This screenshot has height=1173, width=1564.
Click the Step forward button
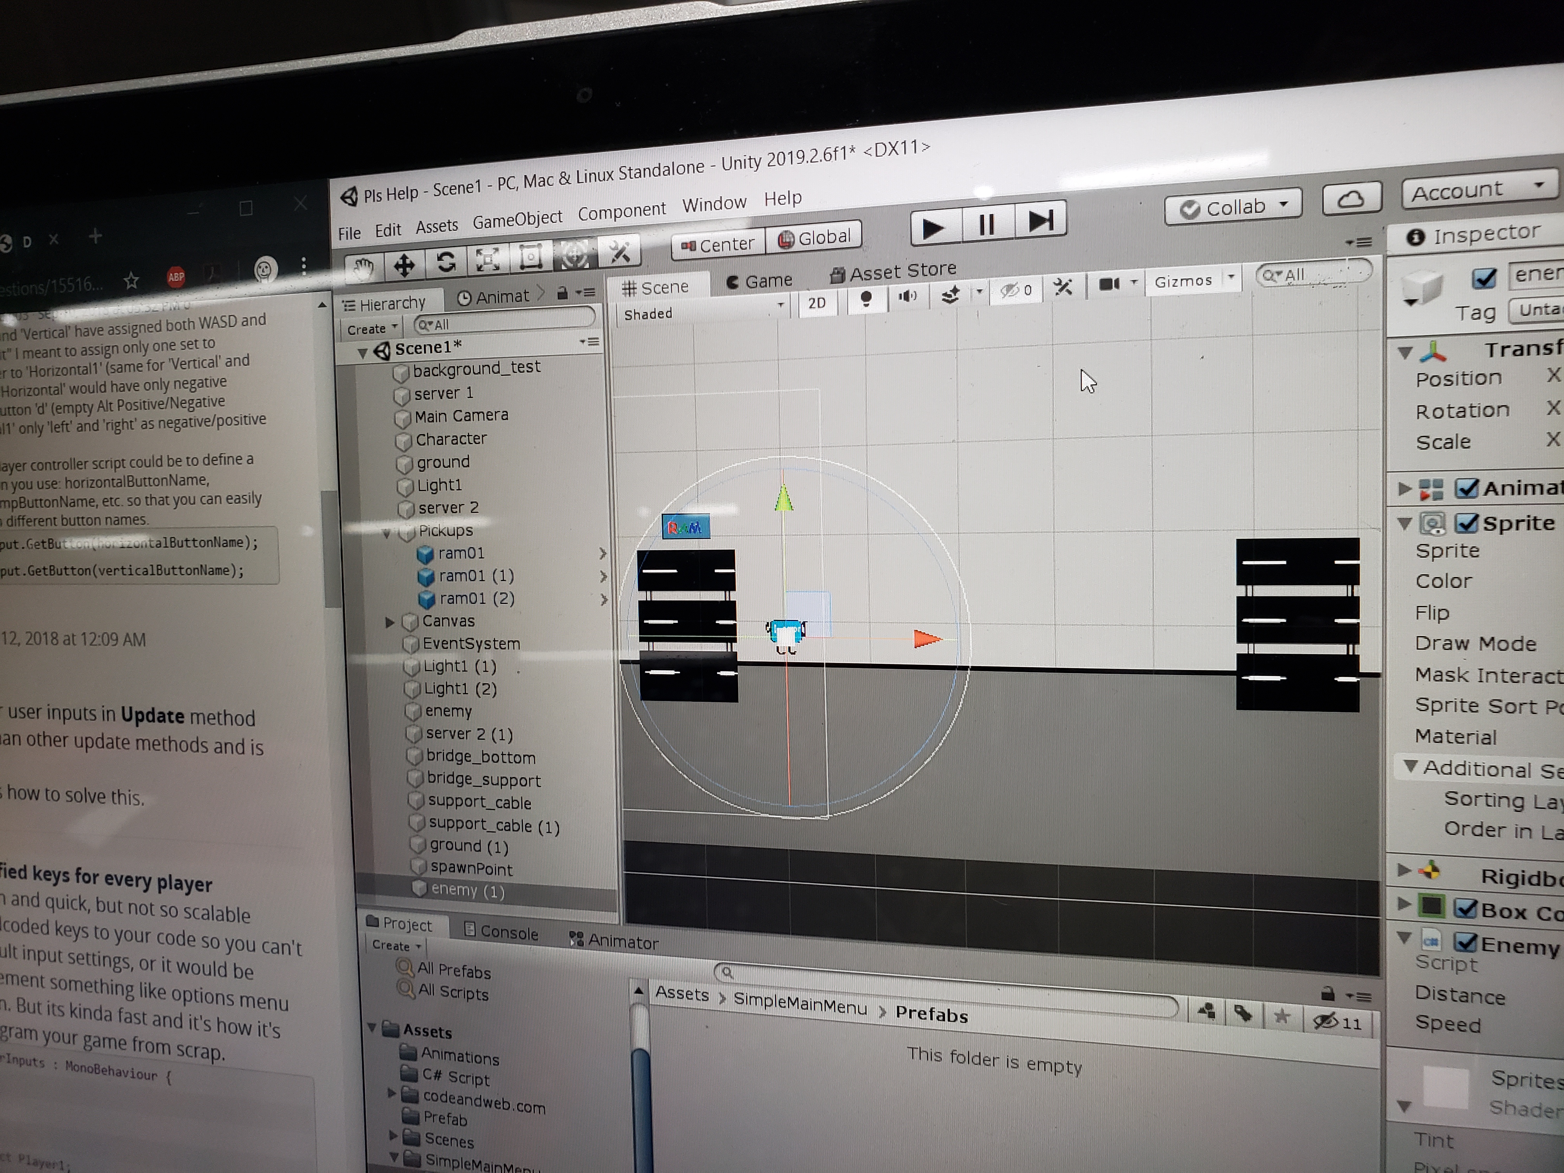1041,221
